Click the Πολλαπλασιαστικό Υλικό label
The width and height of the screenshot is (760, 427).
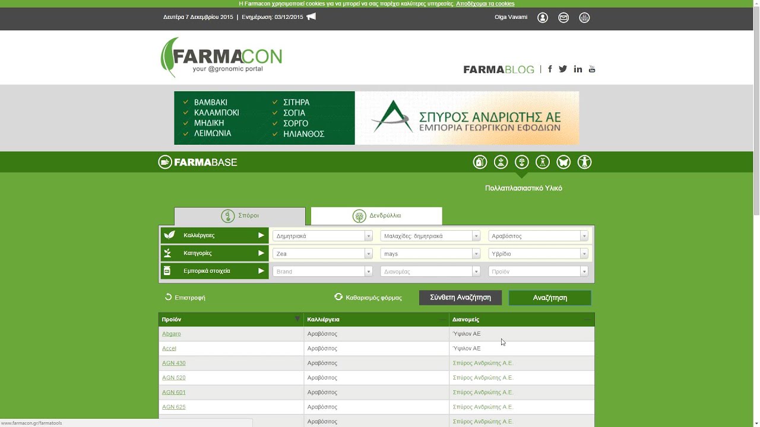tap(524, 188)
